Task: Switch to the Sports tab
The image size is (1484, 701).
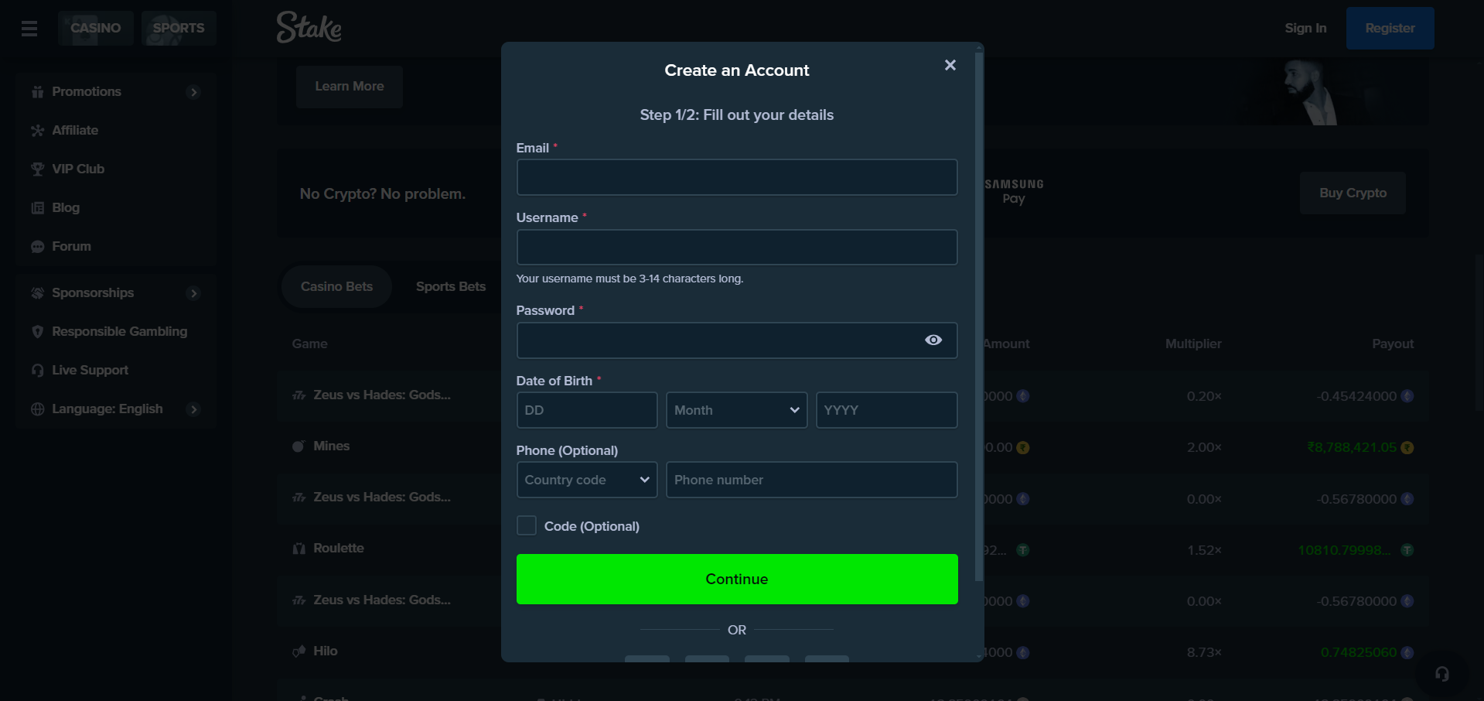Action: pos(179,29)
